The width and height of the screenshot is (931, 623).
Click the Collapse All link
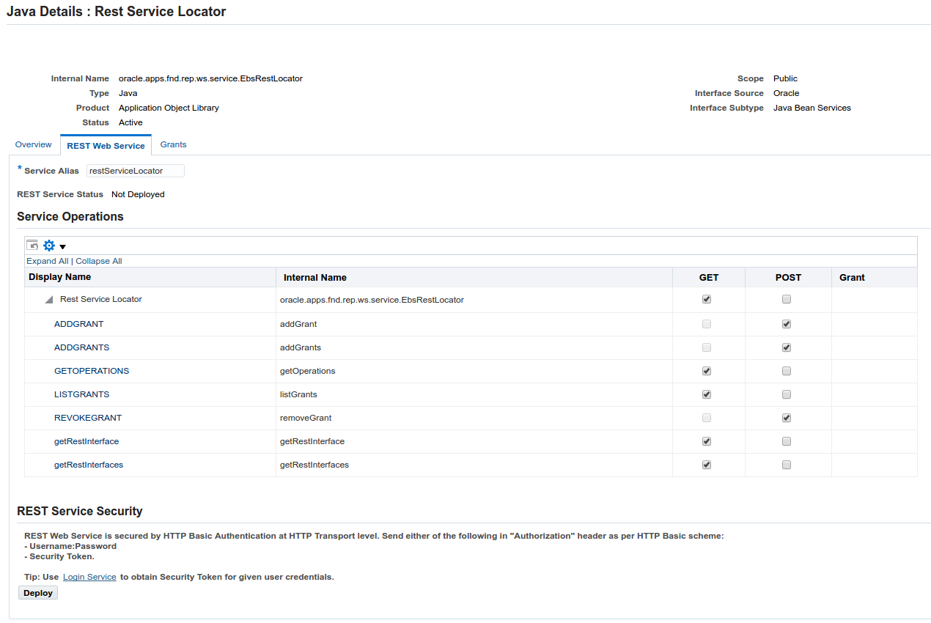point(98,261)
